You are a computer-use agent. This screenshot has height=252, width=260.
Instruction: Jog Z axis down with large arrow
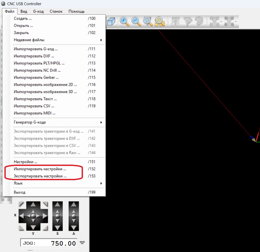tap(57, 228)
